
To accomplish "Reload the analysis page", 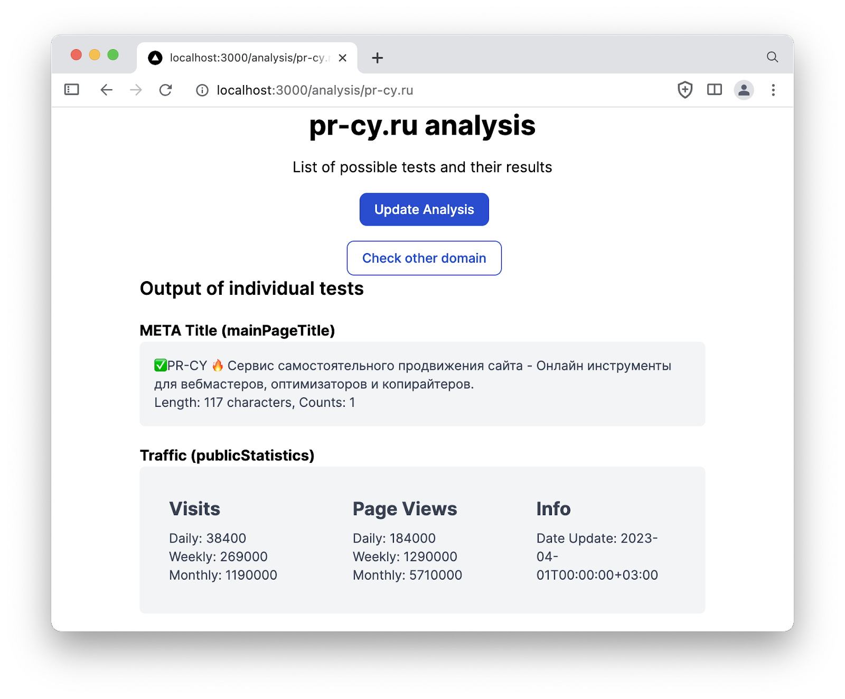I will tap(165, 90).
